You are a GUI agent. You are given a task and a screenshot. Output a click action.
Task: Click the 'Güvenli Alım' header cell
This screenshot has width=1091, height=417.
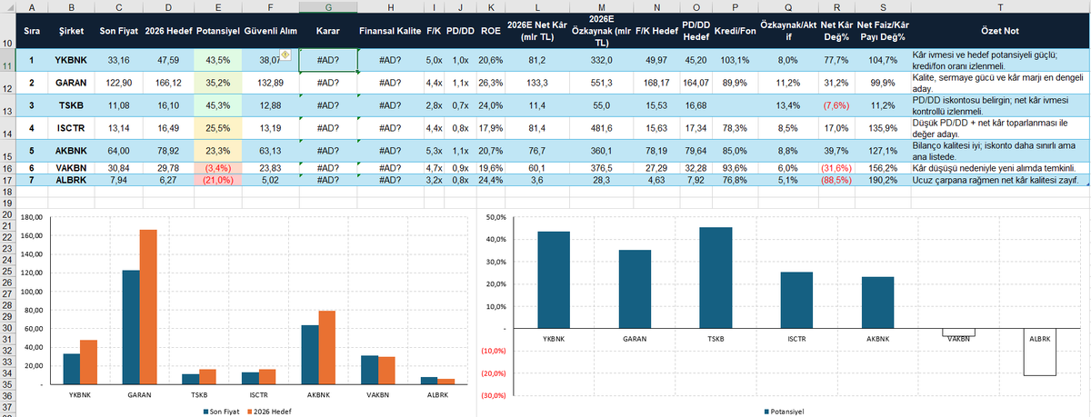click(x=270, y=30)
